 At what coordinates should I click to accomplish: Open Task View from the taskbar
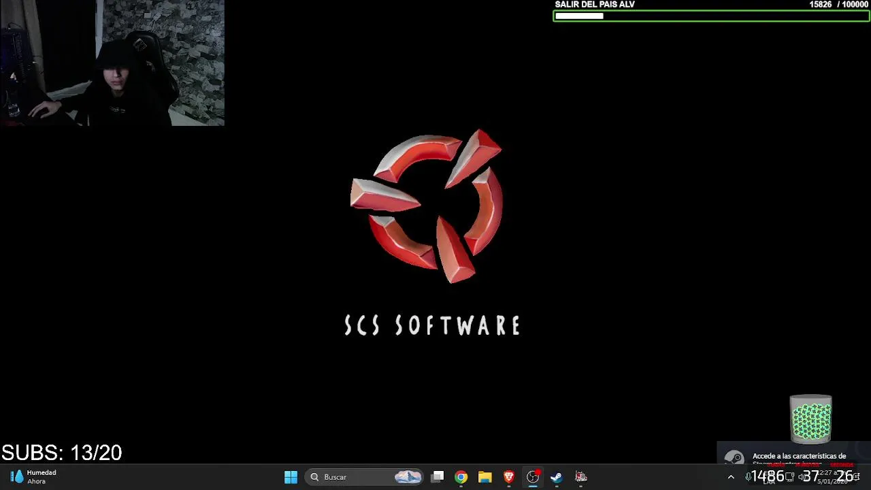(438, 477)
